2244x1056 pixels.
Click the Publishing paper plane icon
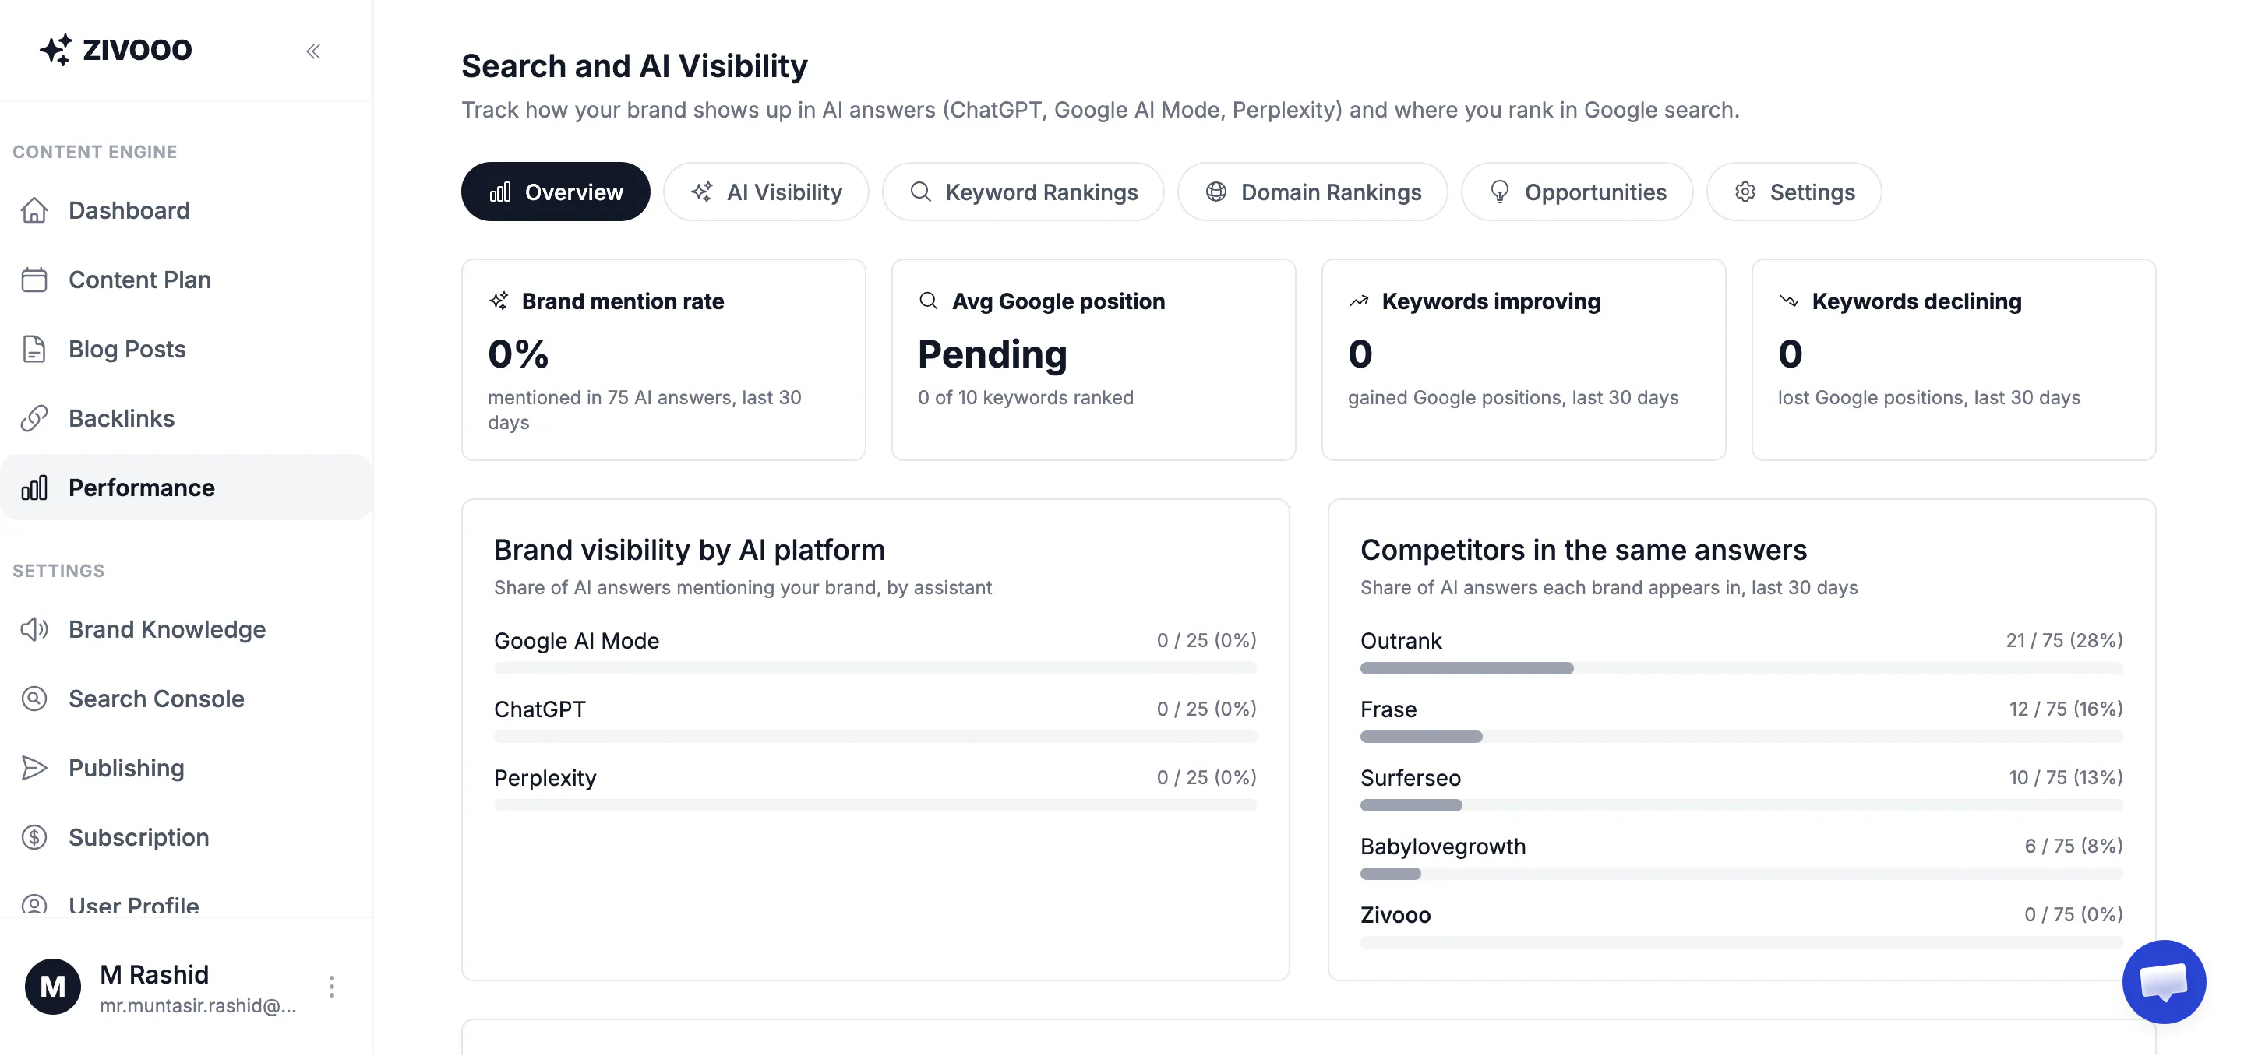click(x=34, y=768)
